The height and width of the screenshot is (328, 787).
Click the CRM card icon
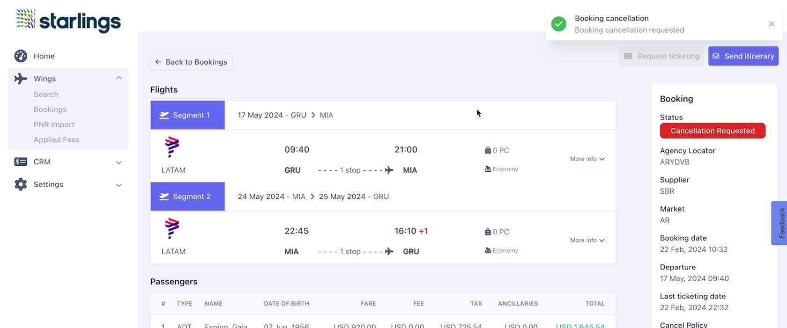(21, 162)
